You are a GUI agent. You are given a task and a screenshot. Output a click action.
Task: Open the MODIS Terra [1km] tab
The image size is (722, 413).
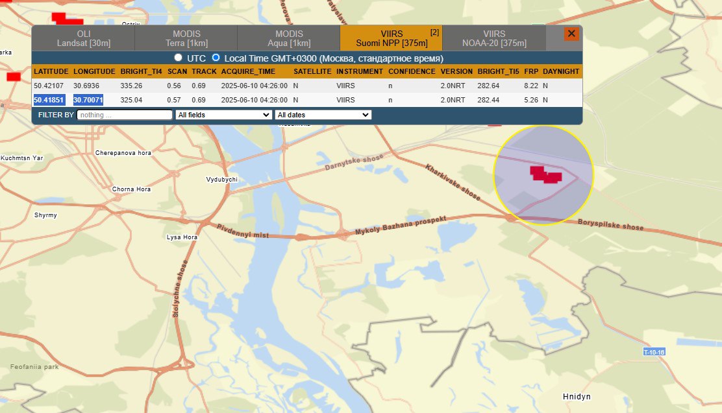[x=186, y=38]
